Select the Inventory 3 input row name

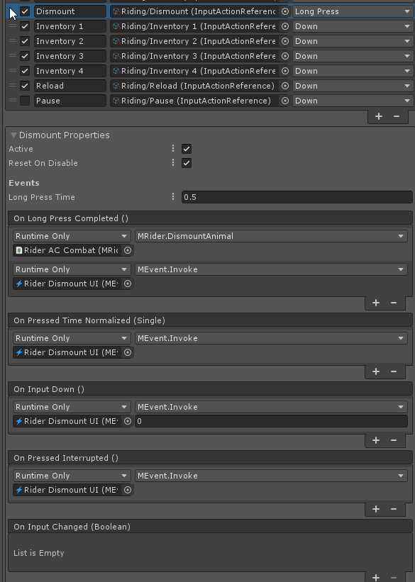point(70,56)
